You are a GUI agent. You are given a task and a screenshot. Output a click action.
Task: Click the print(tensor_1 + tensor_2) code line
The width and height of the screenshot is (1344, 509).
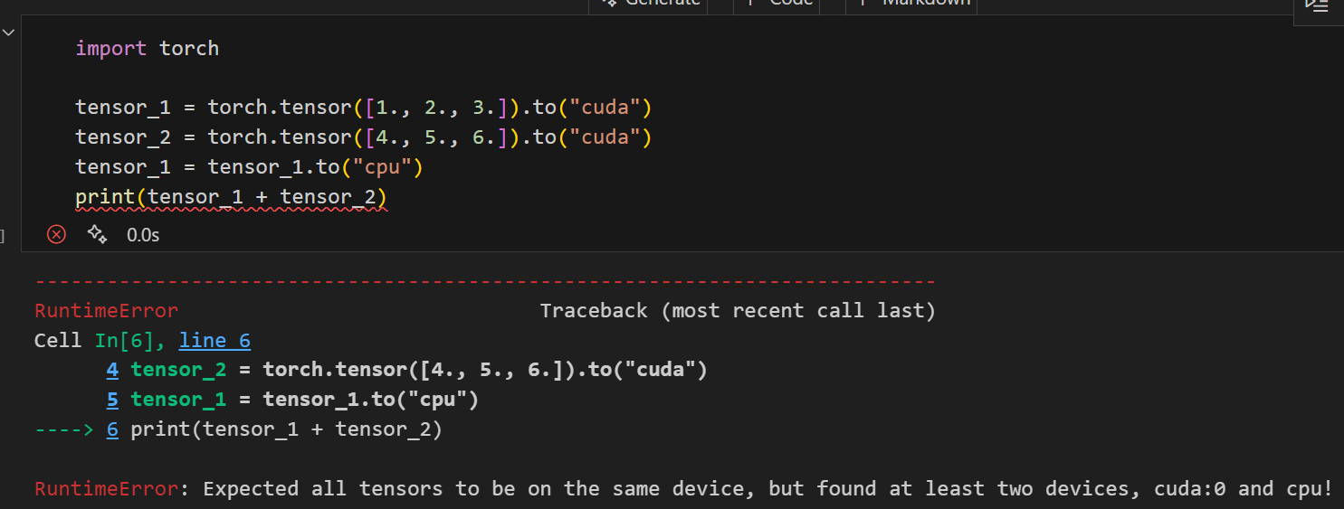231,197
